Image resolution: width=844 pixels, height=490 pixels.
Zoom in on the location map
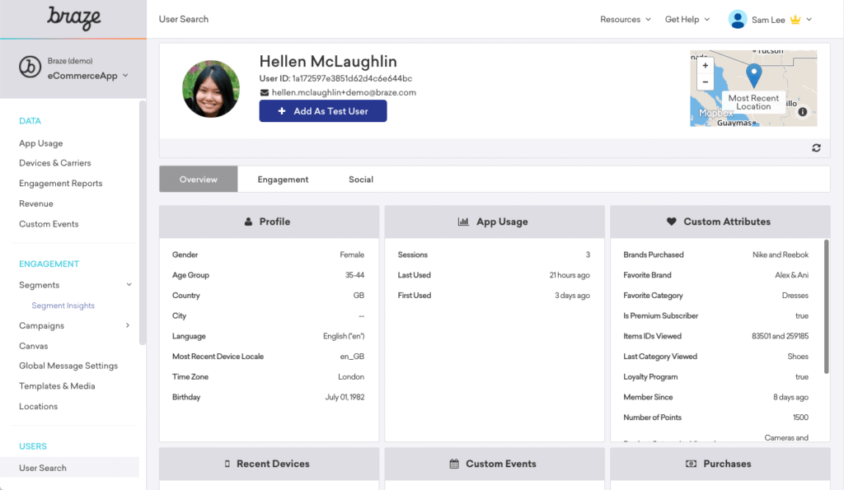click(x=706, y=66)
